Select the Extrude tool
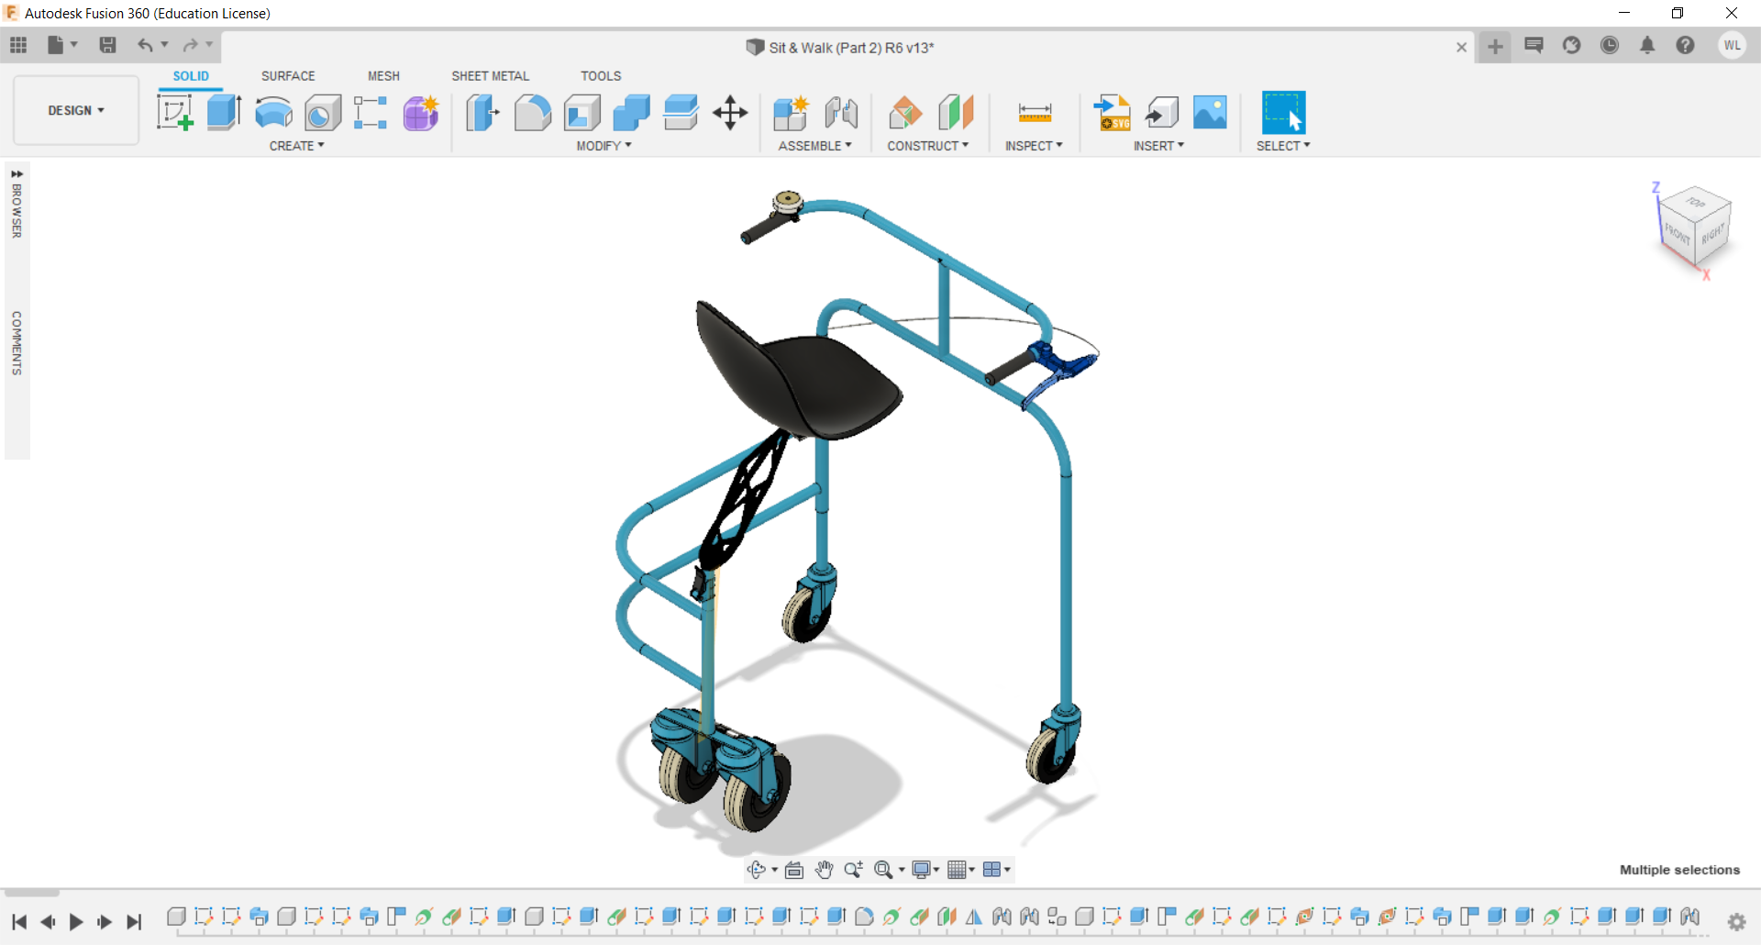The width and height of the screenshot is (1761, 945). click(x=224, y=112)
